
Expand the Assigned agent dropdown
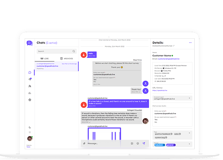[190, 98]
